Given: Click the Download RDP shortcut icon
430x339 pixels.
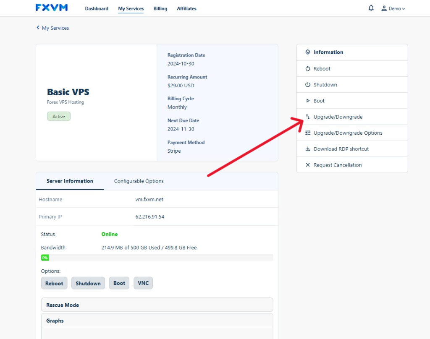Looking at the screenshot, I should 308,149.
